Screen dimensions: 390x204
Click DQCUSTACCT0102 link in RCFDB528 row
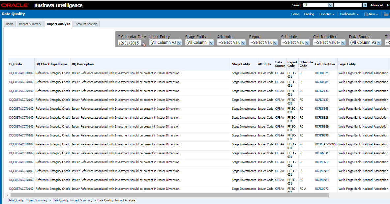[21, 118]
